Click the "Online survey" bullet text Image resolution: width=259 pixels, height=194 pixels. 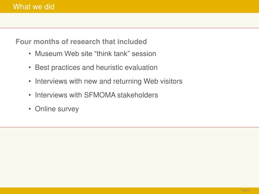click(x=57, y=109)
